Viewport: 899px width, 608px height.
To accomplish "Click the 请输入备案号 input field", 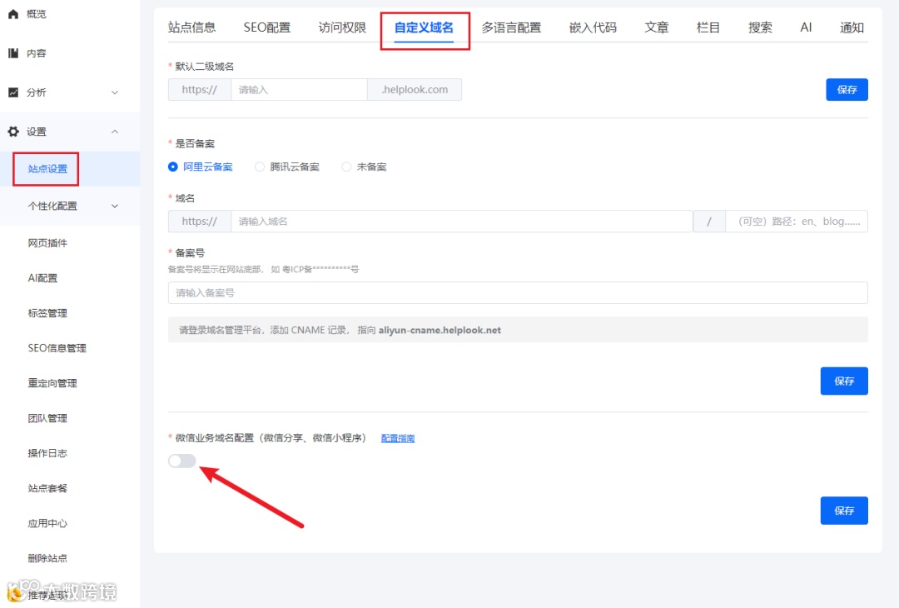I will click(x=516, y=292).
